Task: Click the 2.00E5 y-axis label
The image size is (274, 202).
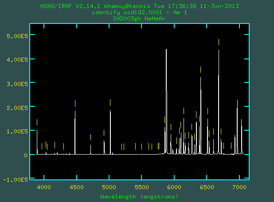Action: pyautogui.click(x=17, y=108)
